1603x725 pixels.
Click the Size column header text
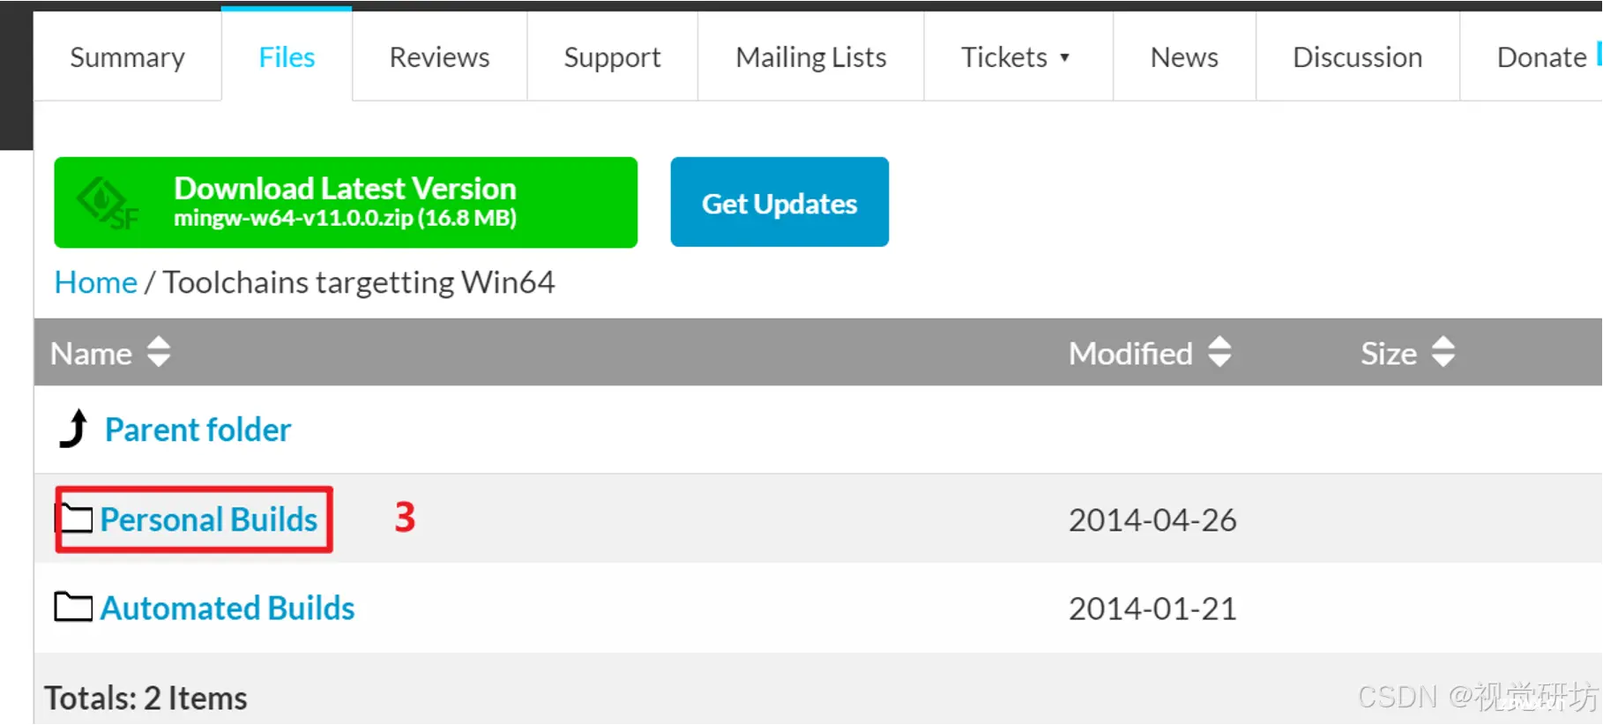click(x=1389, y=354)
